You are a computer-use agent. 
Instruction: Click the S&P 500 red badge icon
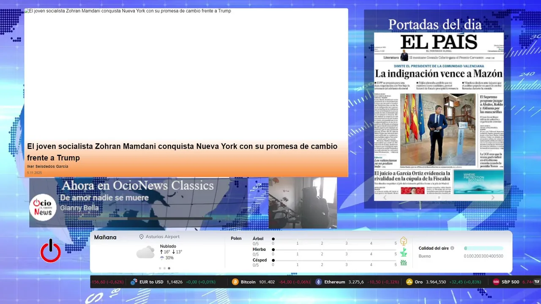496,282
